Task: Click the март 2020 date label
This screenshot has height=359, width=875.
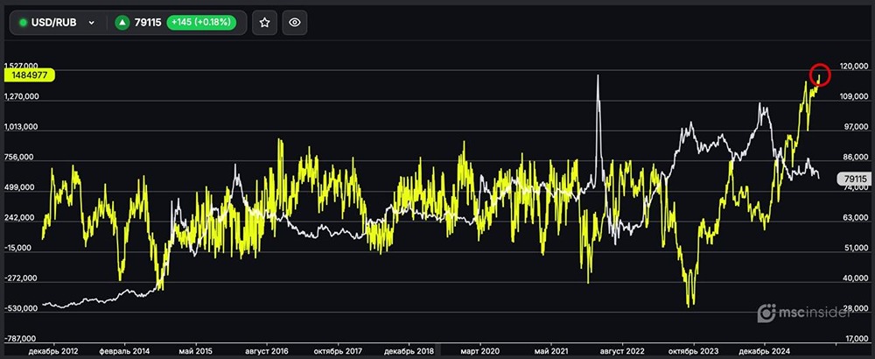Action: click(479, 351)
